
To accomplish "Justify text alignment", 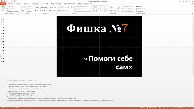I will [65, 11].
